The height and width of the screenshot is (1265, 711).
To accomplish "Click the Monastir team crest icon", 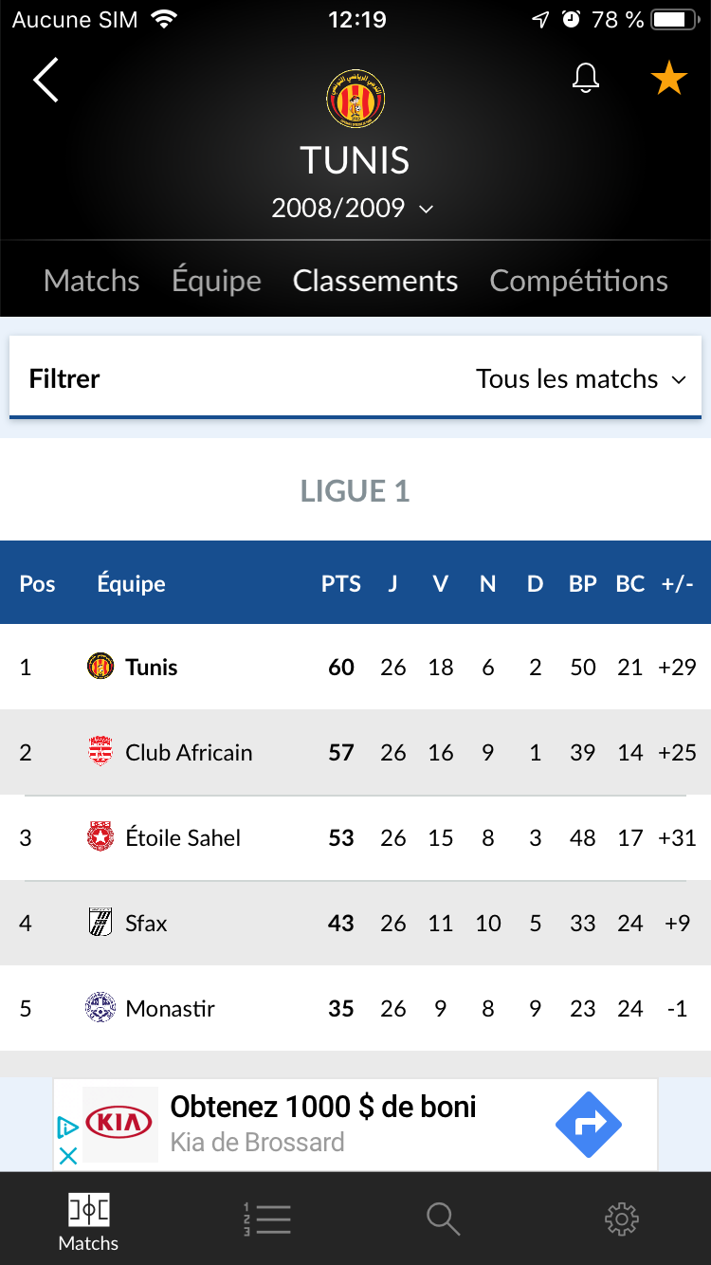I will pyautogui.click(x=100, y=1008).
